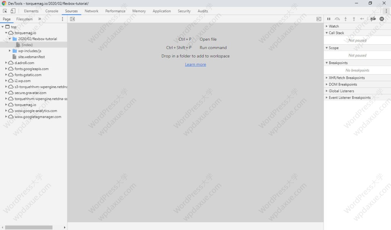This screenshot has width=391, height=230.
Task: Collapse the 2020/02/flexbox-tutorial folder arrow
Action: 10,39
